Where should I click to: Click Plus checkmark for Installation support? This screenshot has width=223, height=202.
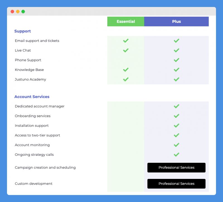tap(176, 126)
